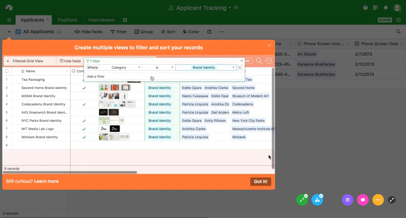Open the Applicants tab dropdown arrow
406x218 pixels.
point(48,20)
